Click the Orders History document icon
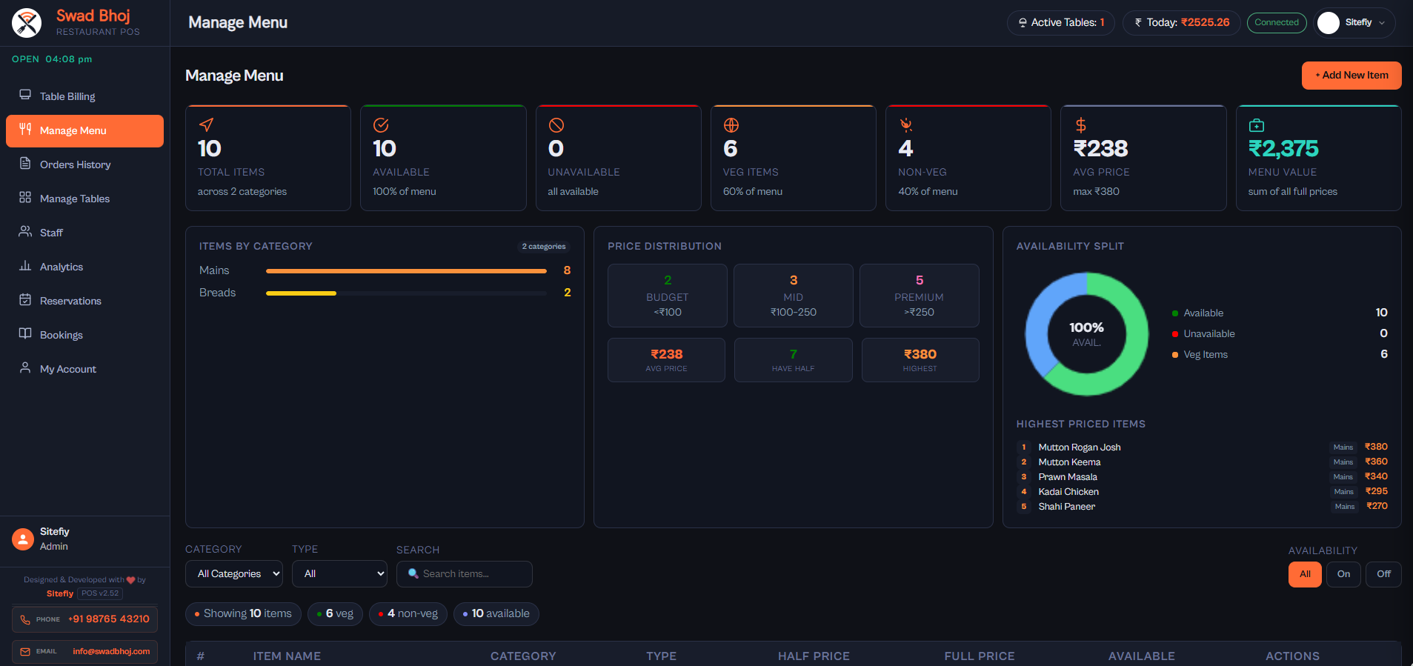The width and height of the screenshot is (1413, 666). (x=25, y=164)
